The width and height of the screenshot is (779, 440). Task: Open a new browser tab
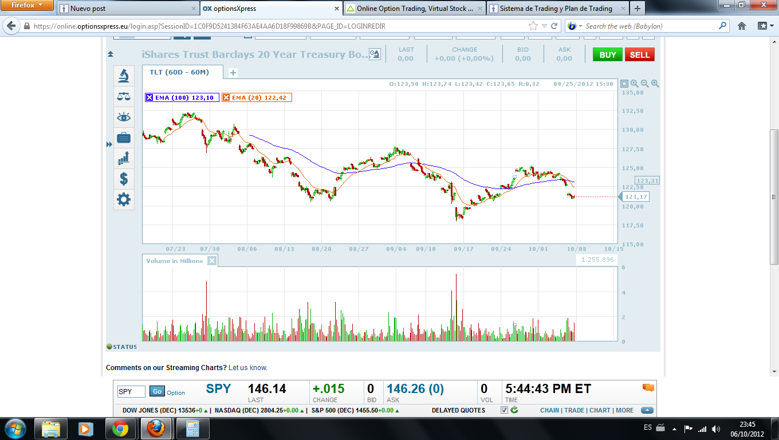(637, 9)
